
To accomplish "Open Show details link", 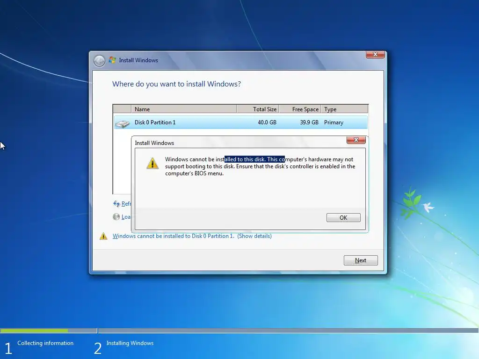I will point(254,236).
